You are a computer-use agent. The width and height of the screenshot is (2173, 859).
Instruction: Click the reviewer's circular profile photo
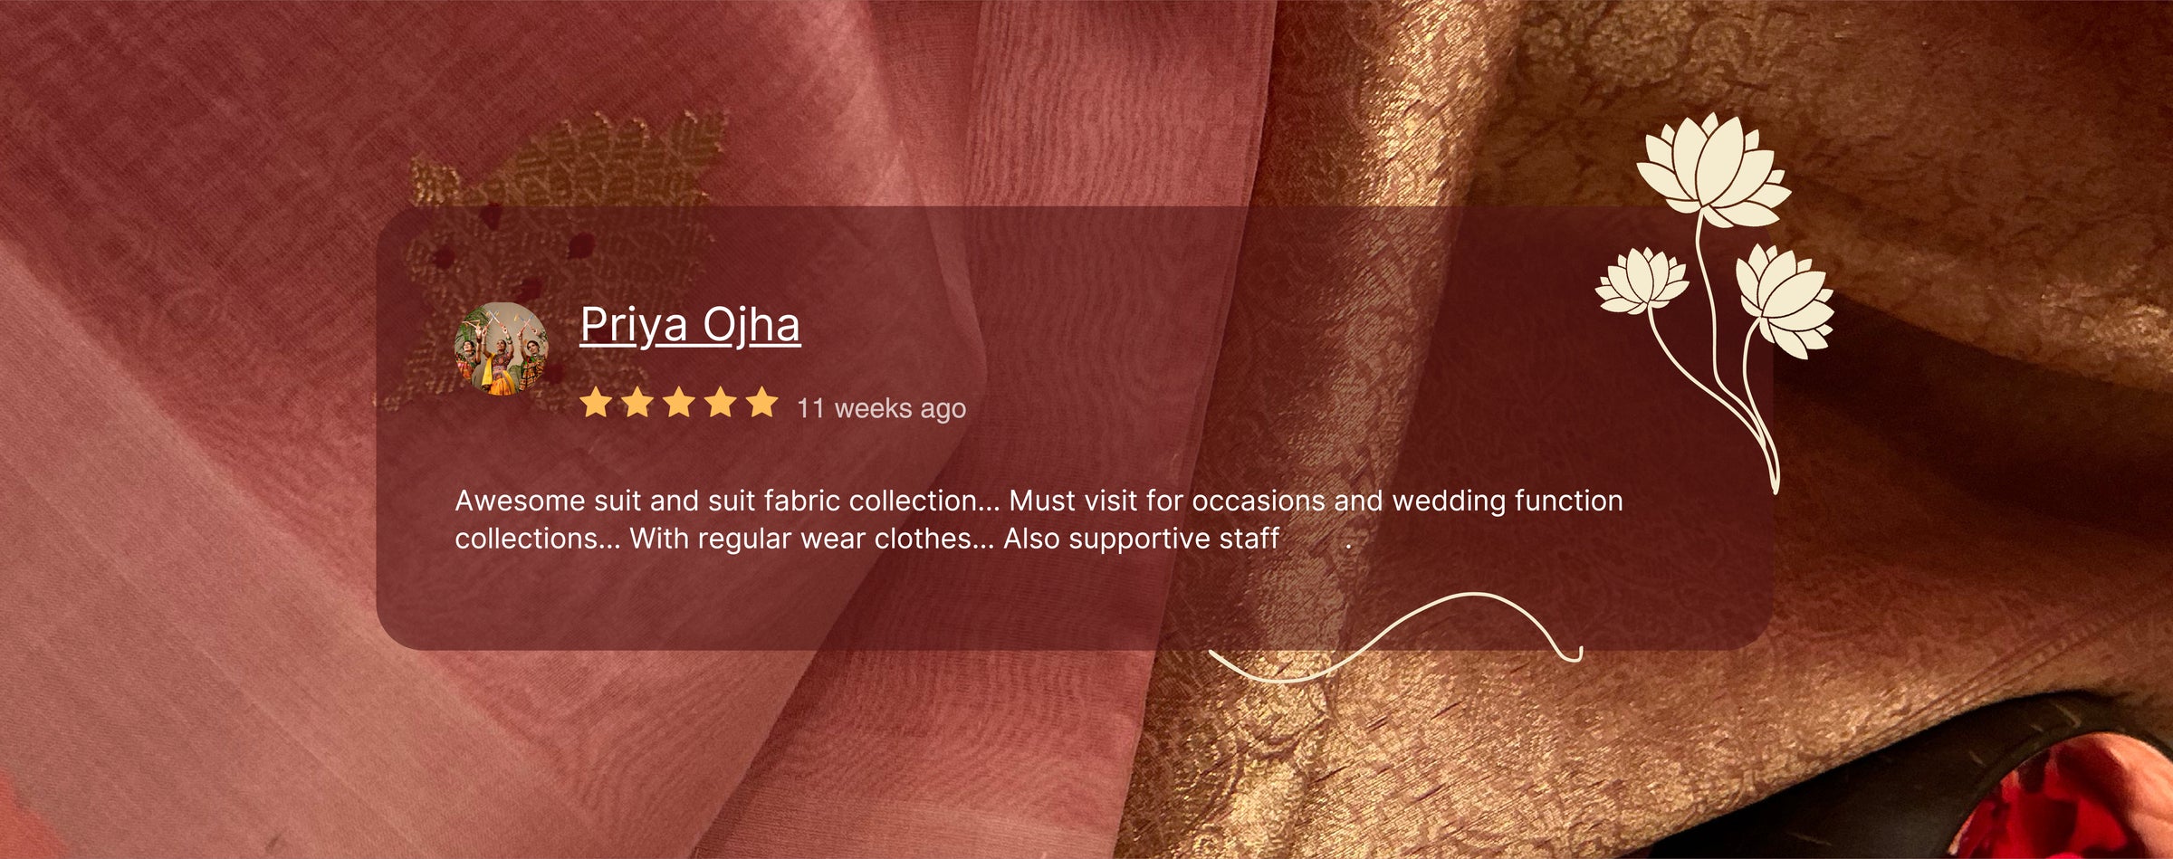501,349
